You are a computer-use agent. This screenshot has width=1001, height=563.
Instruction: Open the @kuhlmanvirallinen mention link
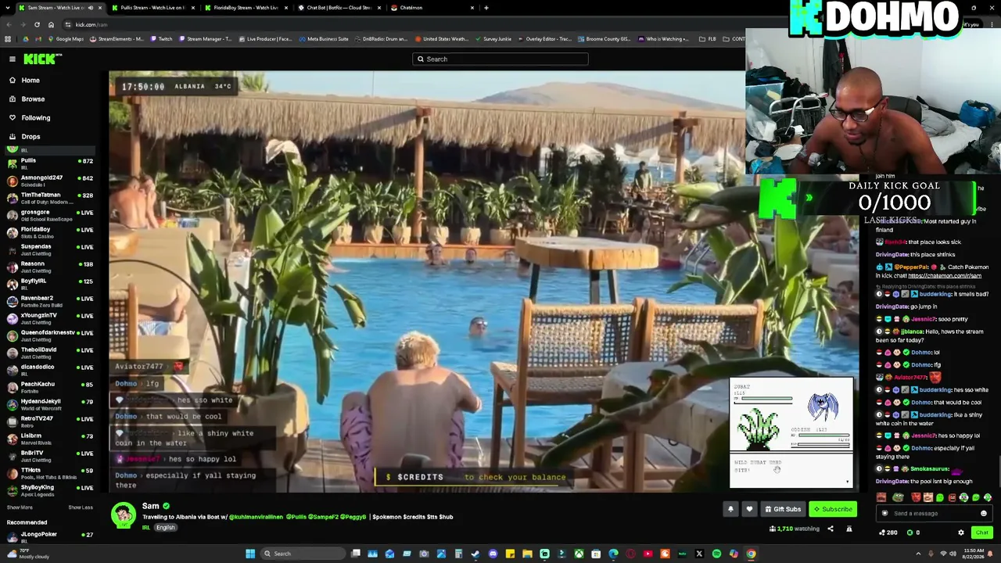(x=256, y=517)
